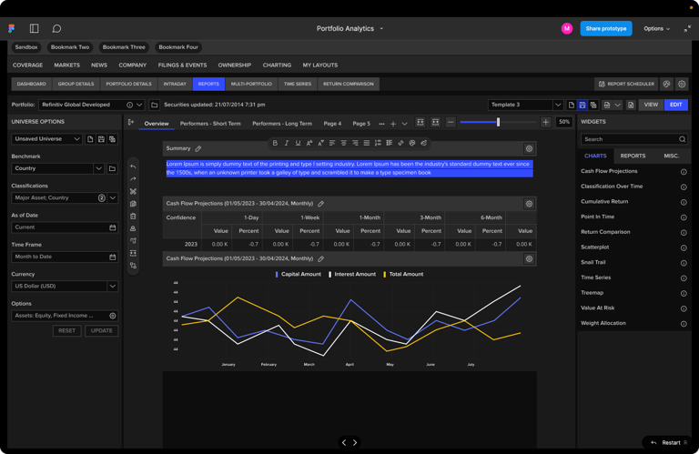Expand the Template 3 dropdown
Image resolution: width=699 pixels, height=454 pixels.
pos(558,105)
